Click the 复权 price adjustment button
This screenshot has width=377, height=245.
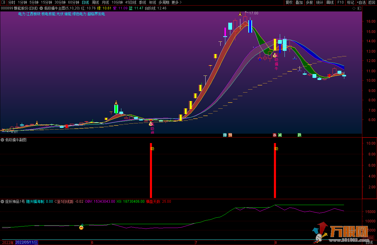(289, 2)
